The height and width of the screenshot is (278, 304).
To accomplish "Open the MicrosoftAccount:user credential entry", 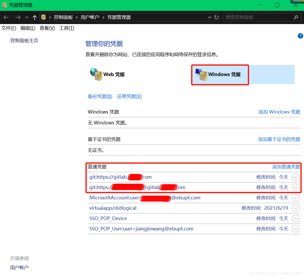I will pos(145,198).
